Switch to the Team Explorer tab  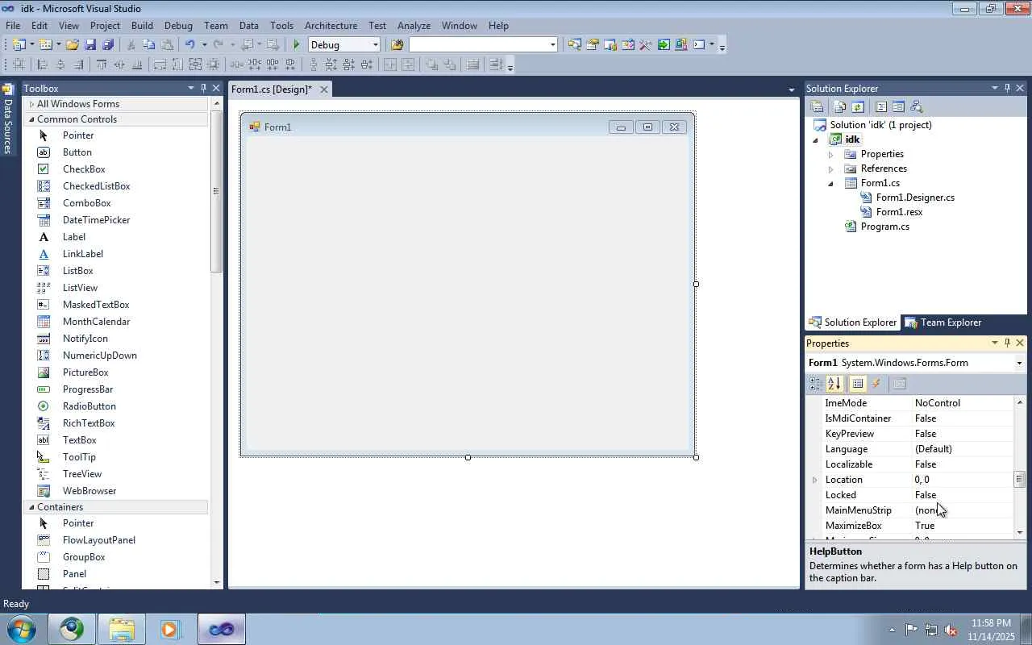(943, 322)
